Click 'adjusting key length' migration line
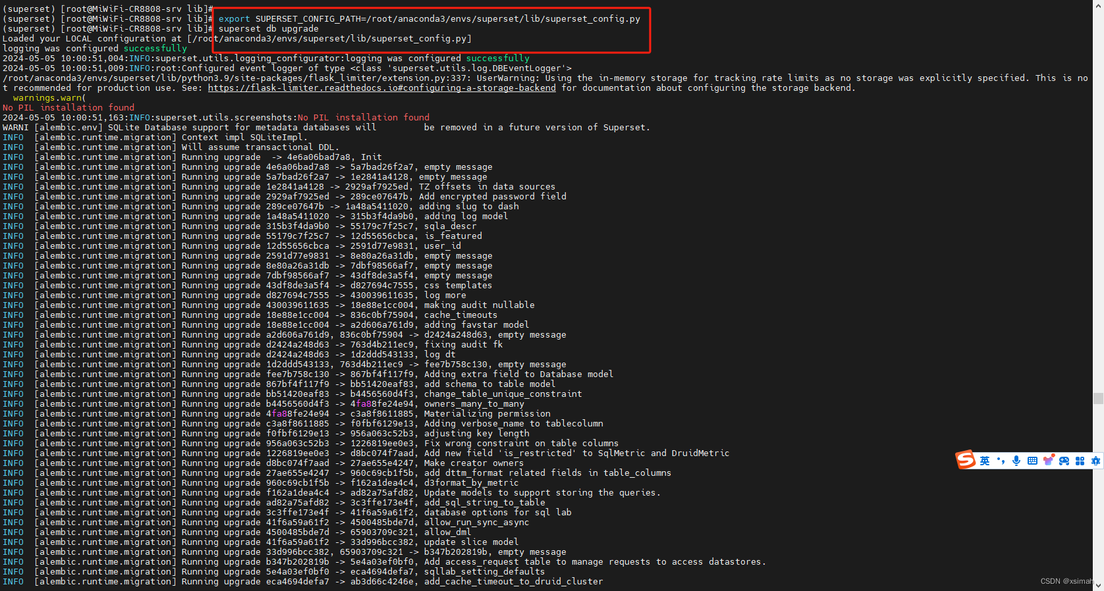This screenshot has height=591, width=1104. pyautogui.click(x=266, y=433)
